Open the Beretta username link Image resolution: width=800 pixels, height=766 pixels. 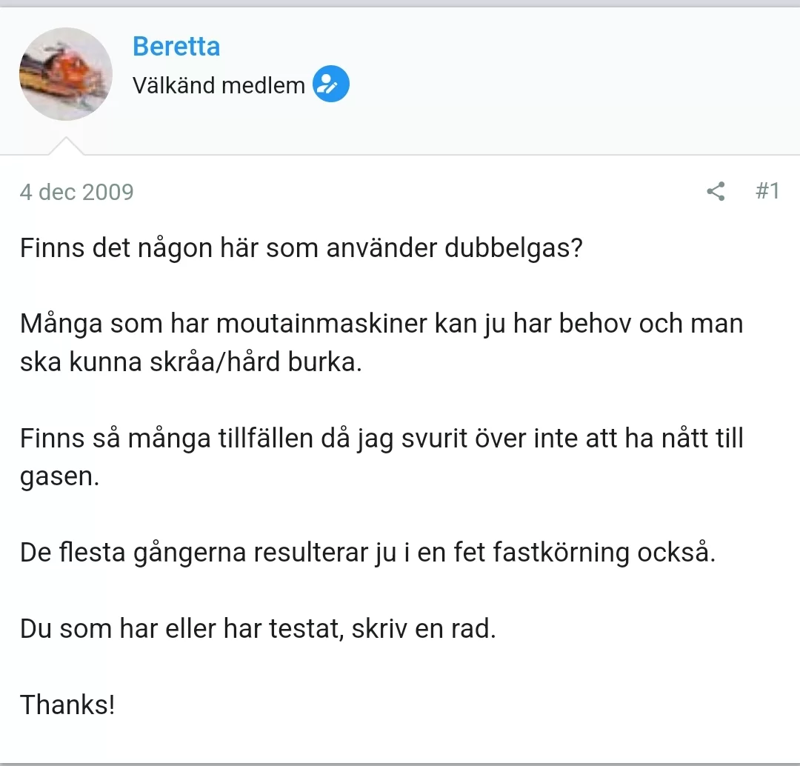pyautogui.click(x=176, y=47)
